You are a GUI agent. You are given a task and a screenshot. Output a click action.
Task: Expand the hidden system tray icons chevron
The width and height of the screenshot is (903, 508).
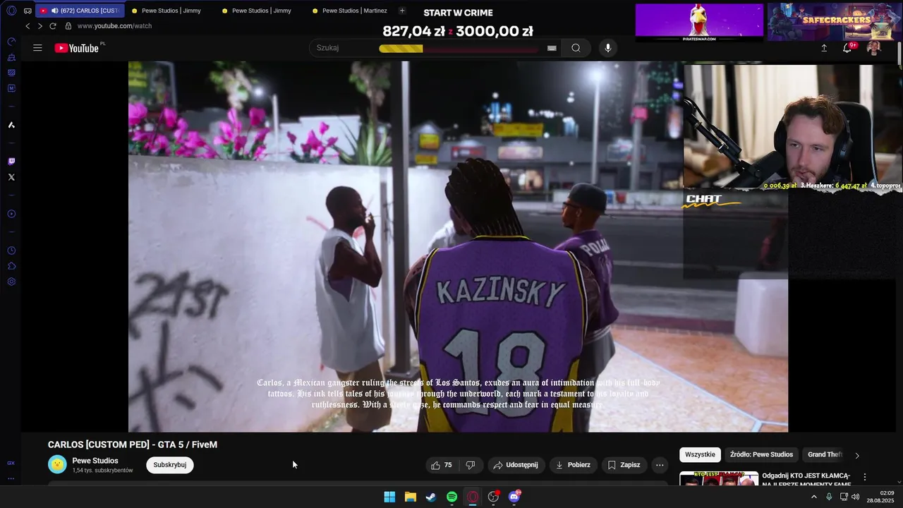point(813,497)
